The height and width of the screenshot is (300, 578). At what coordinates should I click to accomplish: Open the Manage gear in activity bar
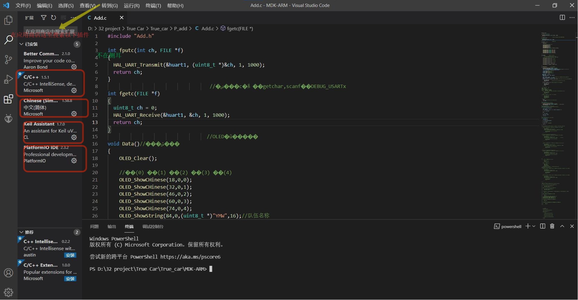[8, 292]
